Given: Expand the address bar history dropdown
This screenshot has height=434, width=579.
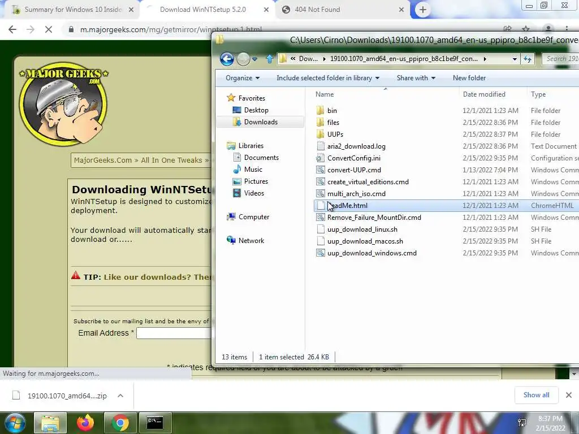Looking at the screenshot, I should 515,59.
